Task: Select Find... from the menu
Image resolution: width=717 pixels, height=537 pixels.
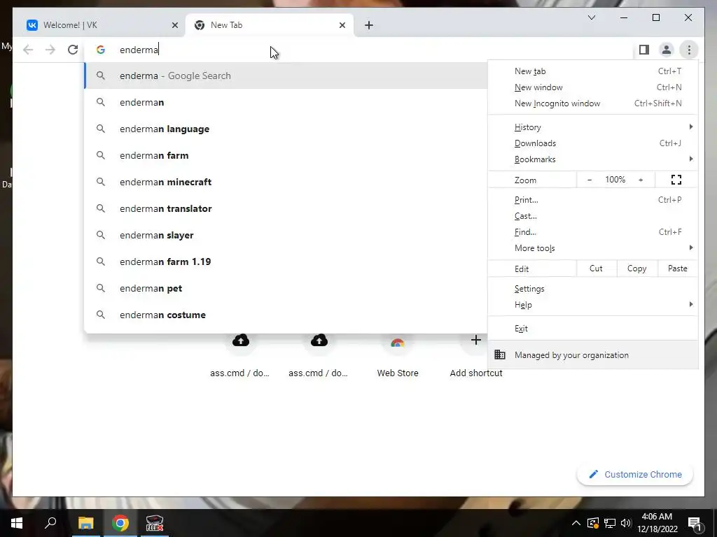Action: point(593,232)
